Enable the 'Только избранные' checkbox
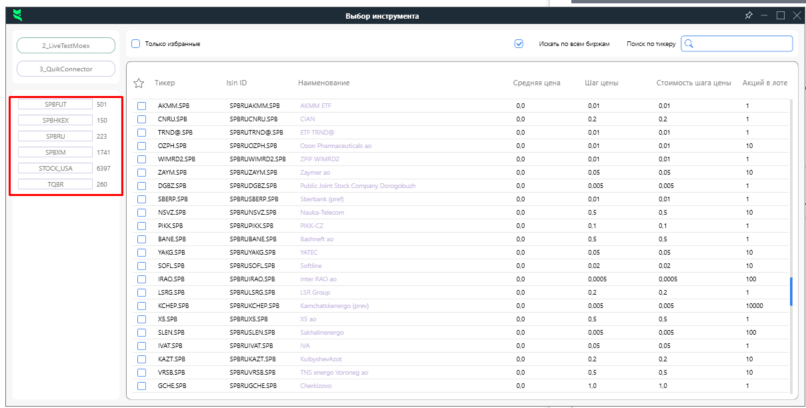 [x=136, y=44]
